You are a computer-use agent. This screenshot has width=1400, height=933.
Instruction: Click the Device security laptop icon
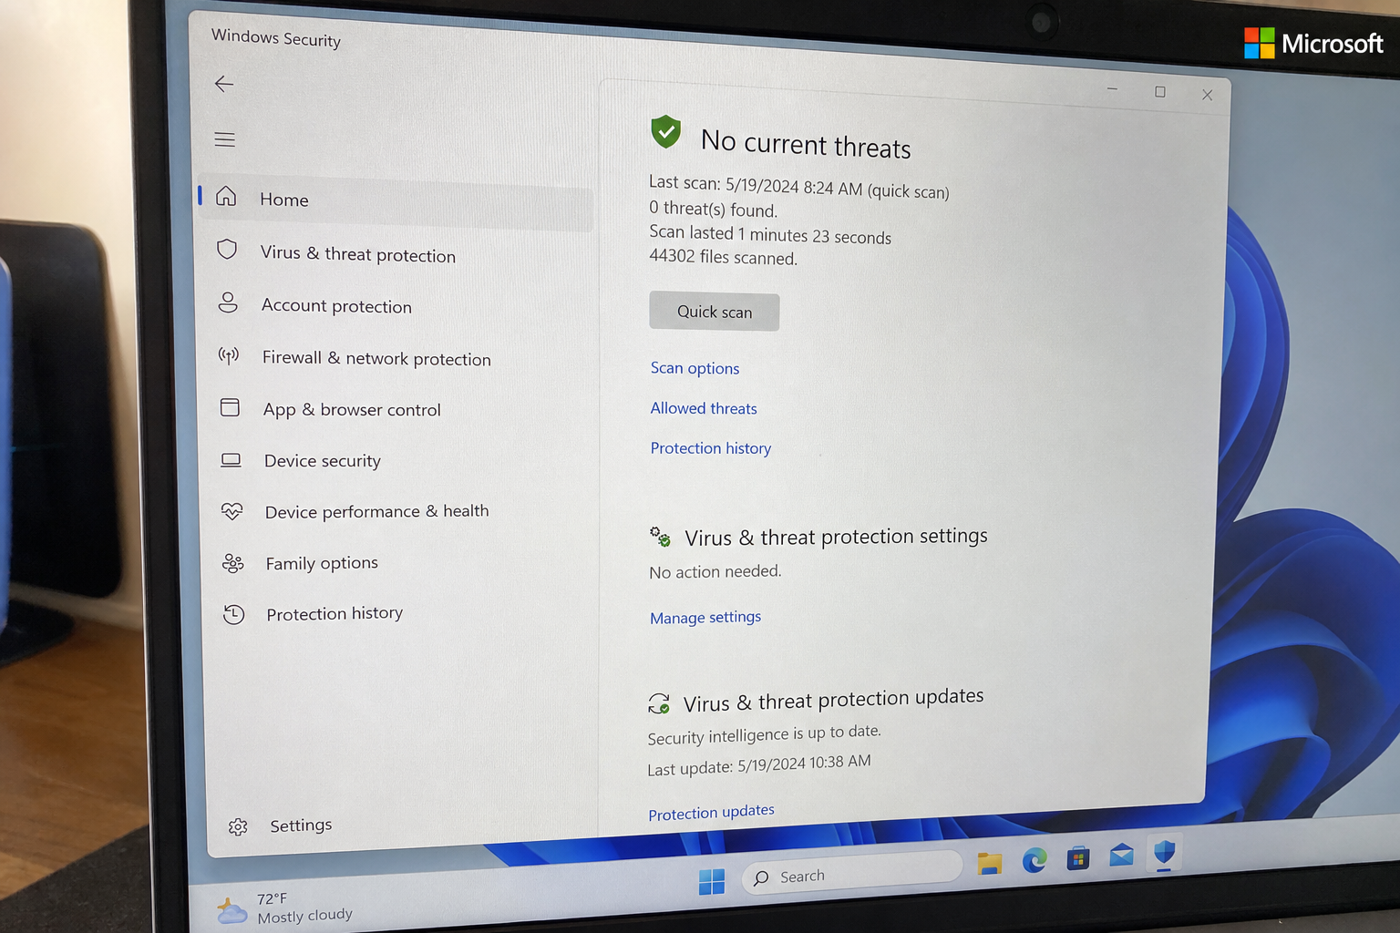tap(231, 460)
